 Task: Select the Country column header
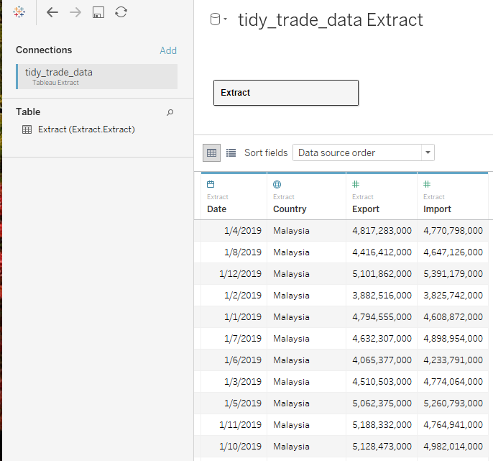click(x=290, y=209)
